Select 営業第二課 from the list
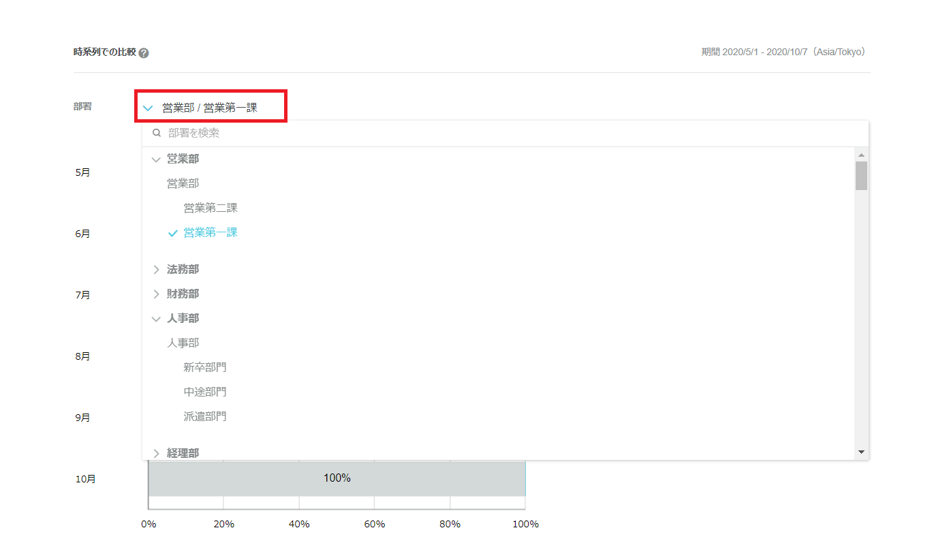This screenshot has height=558, width=949. [x=211, y=208]
